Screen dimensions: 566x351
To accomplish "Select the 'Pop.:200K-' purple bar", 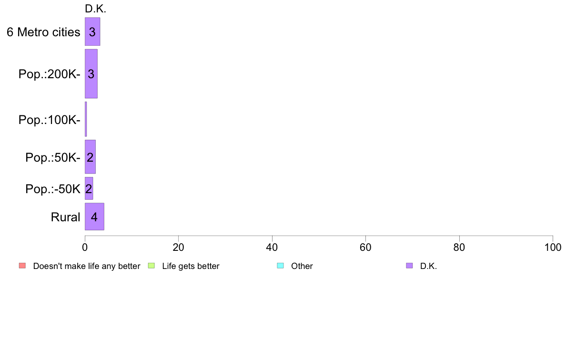I will point(91,74).
